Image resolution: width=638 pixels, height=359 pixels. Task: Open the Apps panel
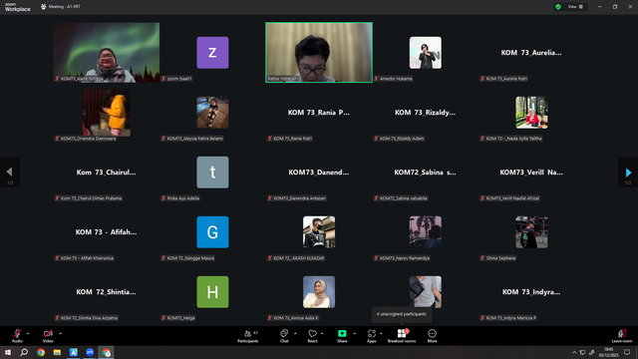[x=372, y=336]
